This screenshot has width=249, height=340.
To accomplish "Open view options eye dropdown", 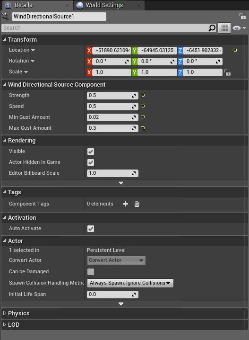I will click(x=239, y=28).
